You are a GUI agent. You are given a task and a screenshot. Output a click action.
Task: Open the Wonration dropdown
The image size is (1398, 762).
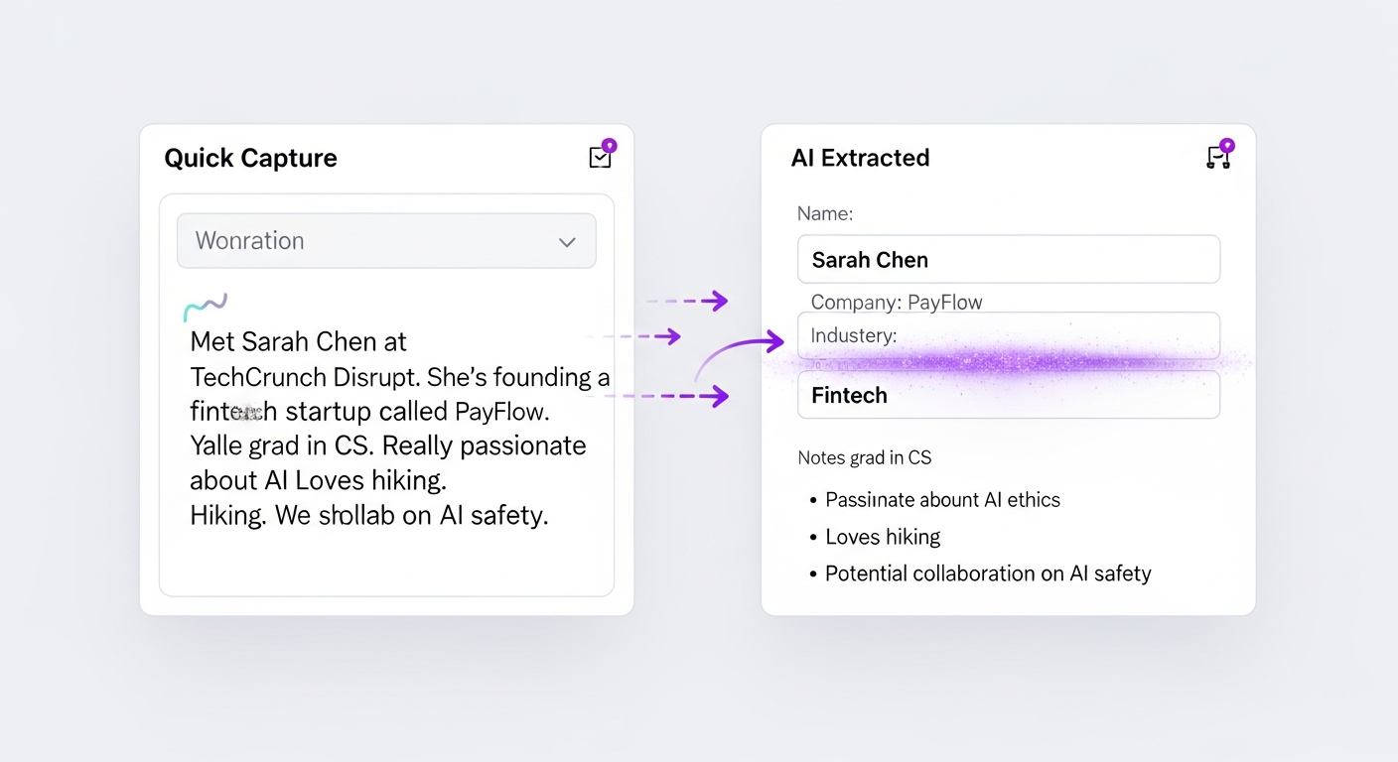[386, 240]
